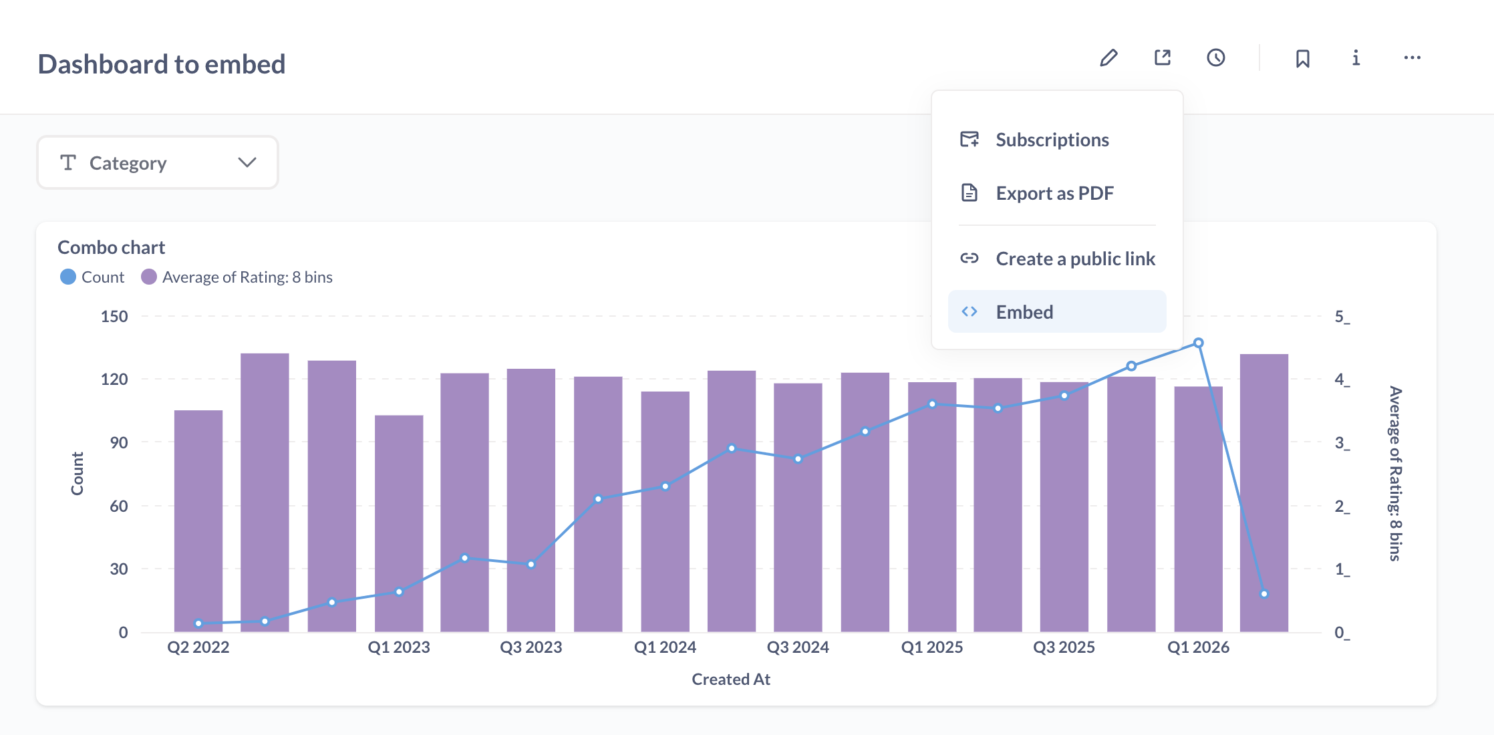Click Export as PDF
This screenshot has width=1494, height=735.
[1054, 192]
